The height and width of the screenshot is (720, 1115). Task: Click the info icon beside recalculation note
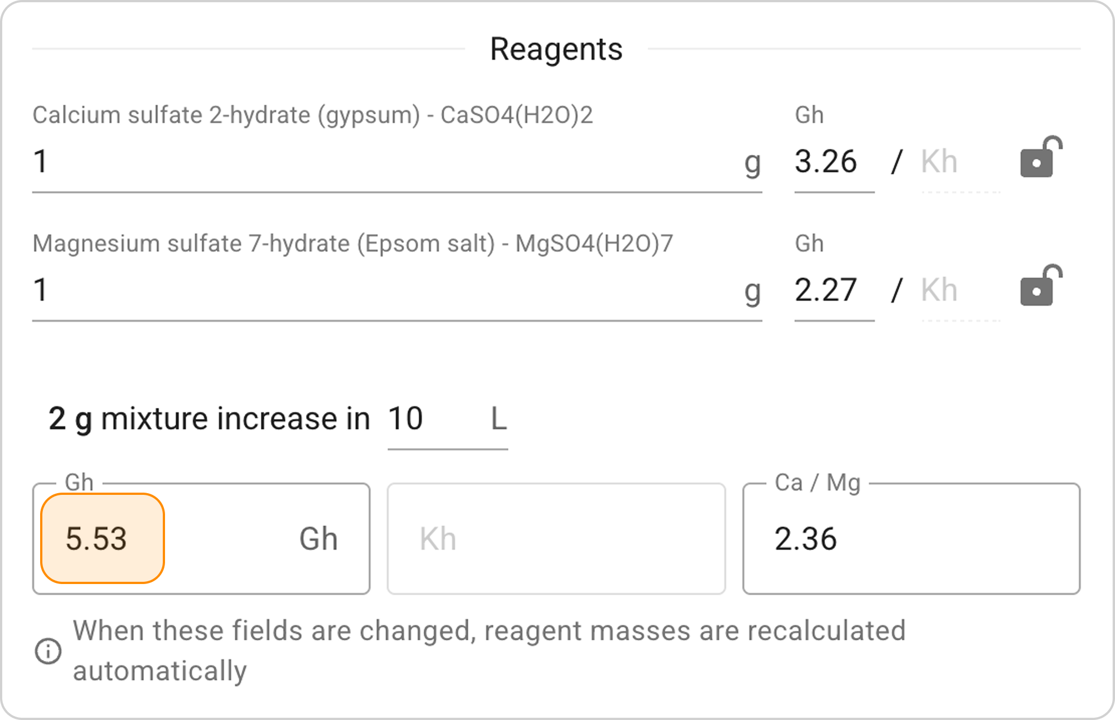click(49, 651)
